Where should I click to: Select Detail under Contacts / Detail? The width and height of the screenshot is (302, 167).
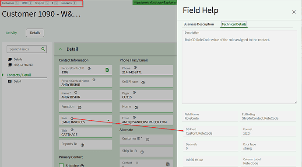pos(18,81)
